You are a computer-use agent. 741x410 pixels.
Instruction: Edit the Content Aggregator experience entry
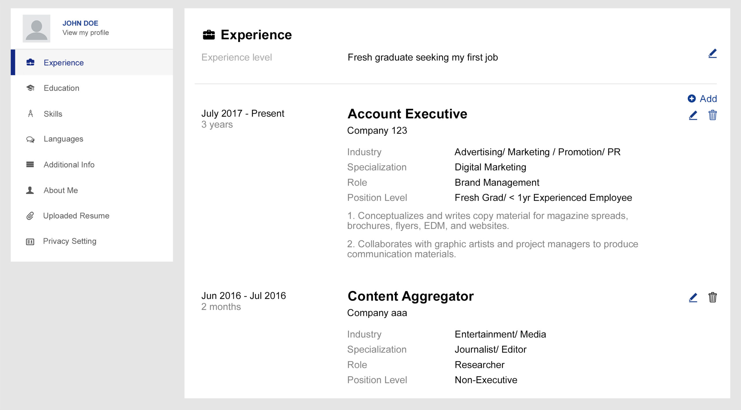pyautogui.click(x=693, y=297)
